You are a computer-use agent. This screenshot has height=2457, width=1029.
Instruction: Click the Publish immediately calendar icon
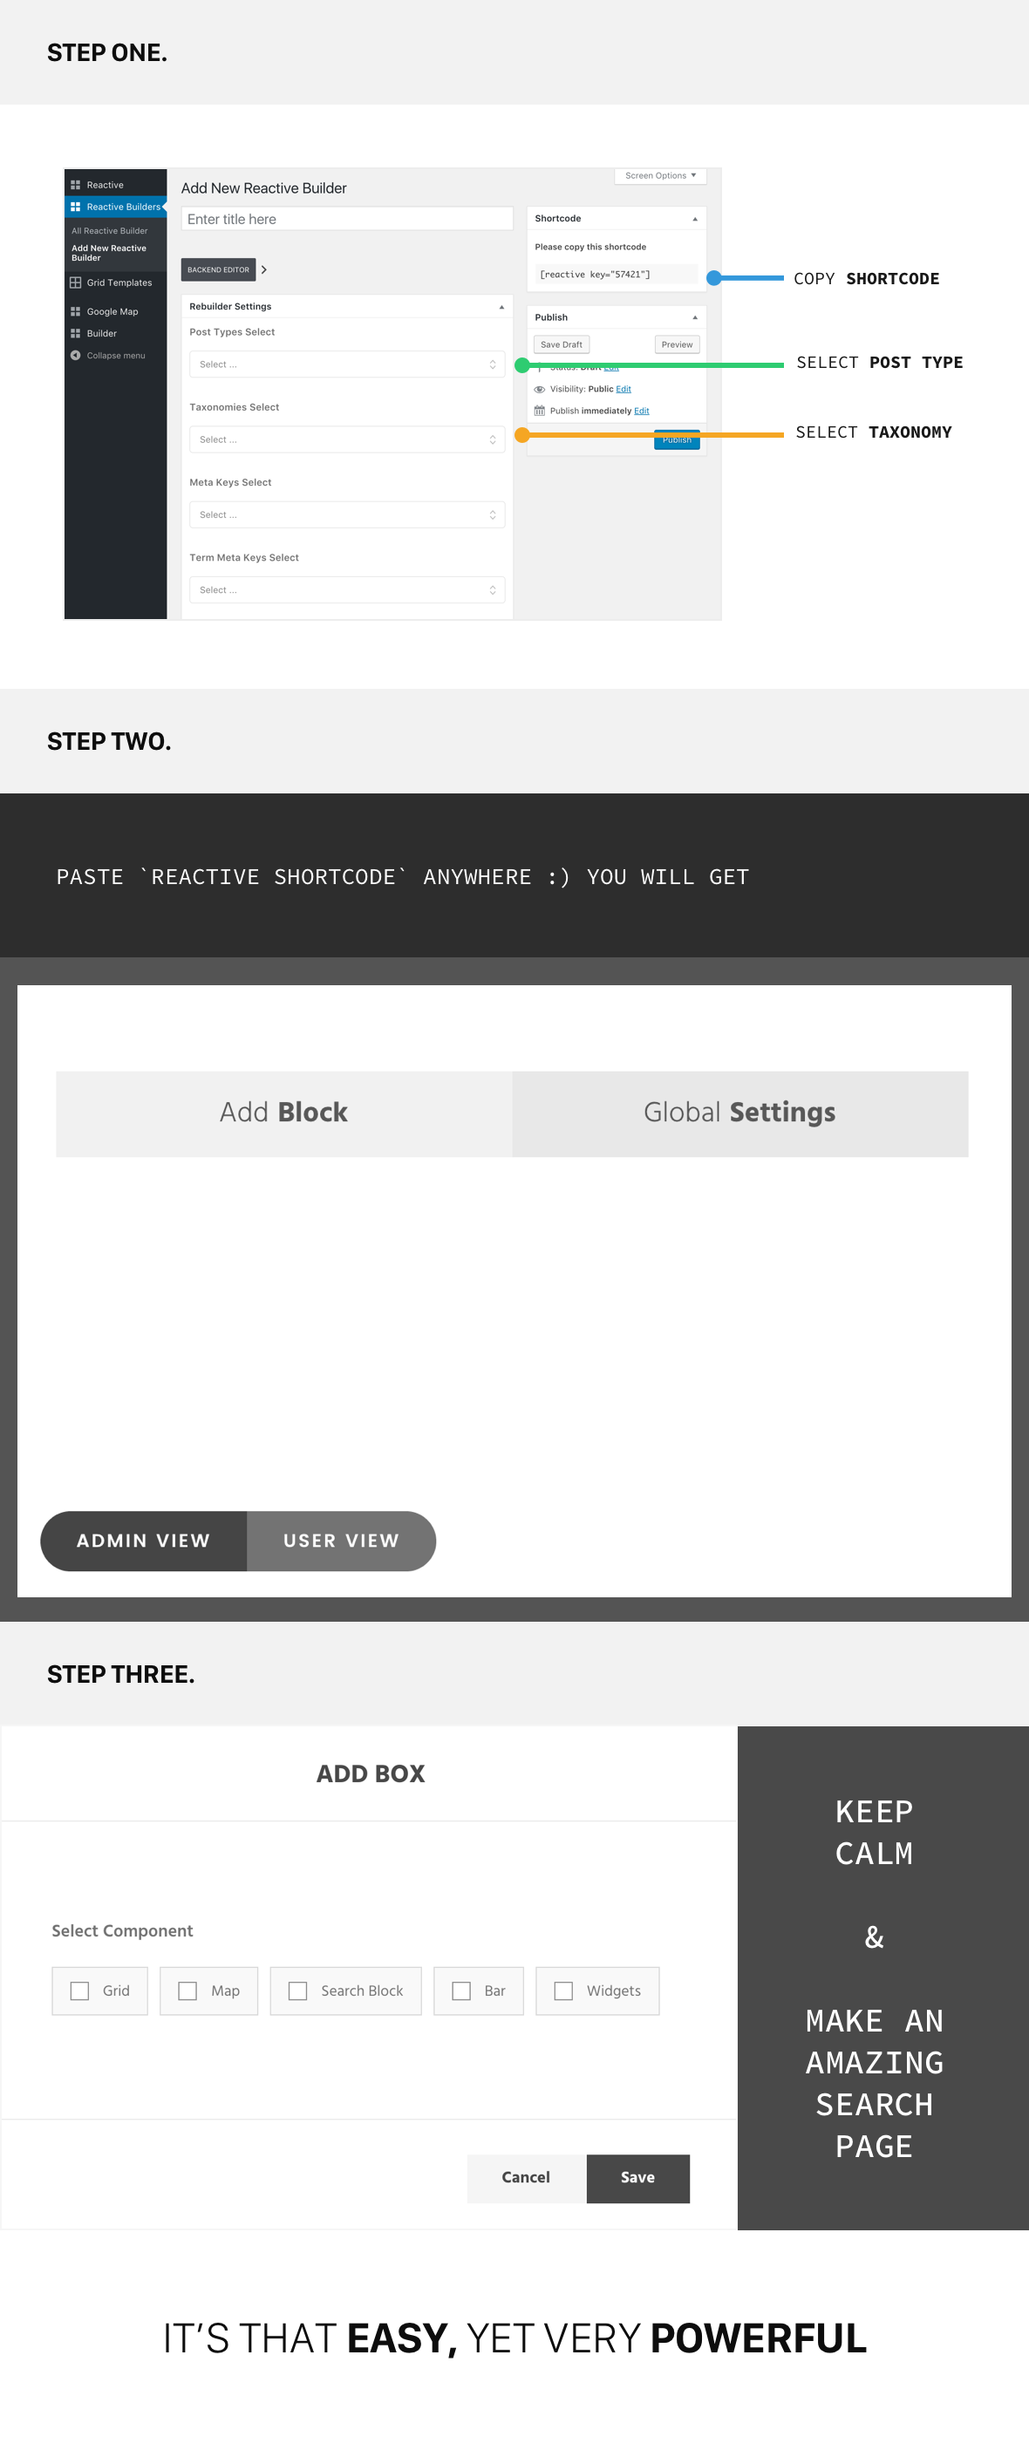coord(540,411)
